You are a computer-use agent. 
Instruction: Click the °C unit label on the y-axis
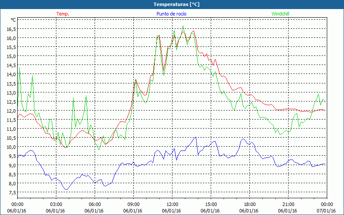pyautogui.click(x=13, y=20)
